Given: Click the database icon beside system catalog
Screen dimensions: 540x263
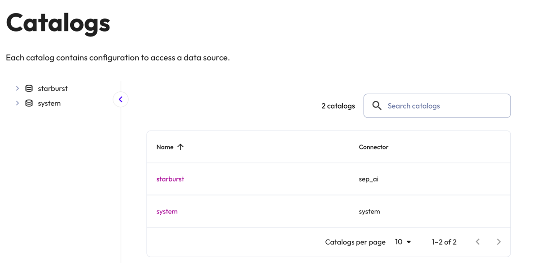Looking at the screenshot, I should (29, 103).
